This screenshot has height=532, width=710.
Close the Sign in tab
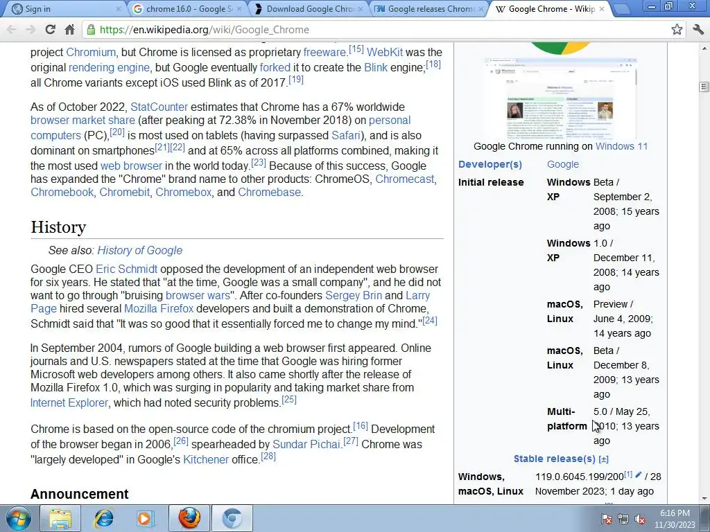tap(118, 8)
